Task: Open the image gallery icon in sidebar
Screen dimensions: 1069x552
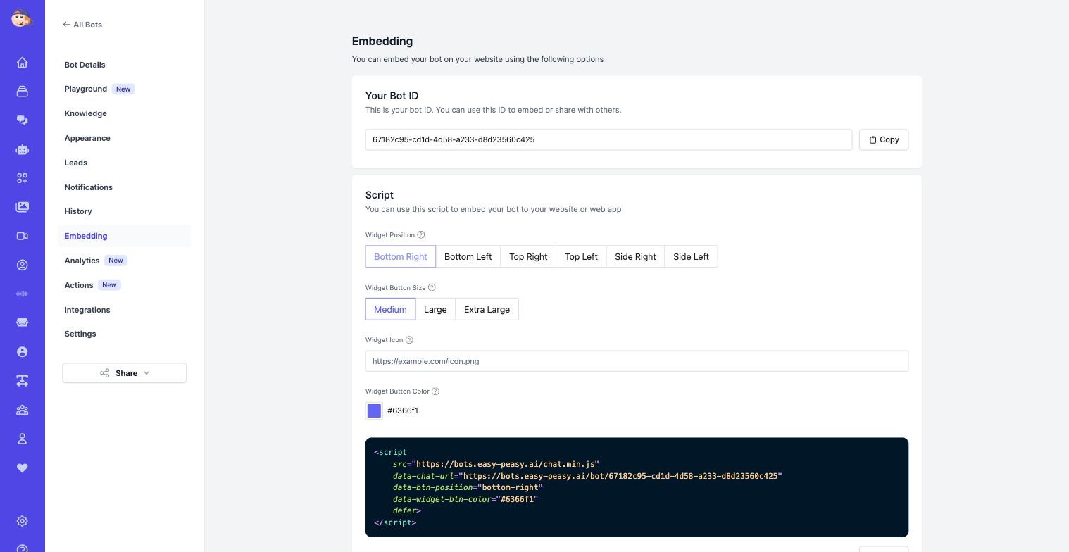Action: [22, 207]
